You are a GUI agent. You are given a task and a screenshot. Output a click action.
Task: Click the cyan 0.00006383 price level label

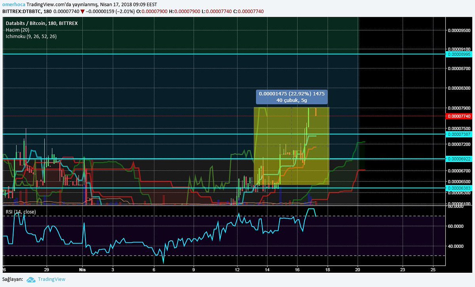click(x=460, y=188)
